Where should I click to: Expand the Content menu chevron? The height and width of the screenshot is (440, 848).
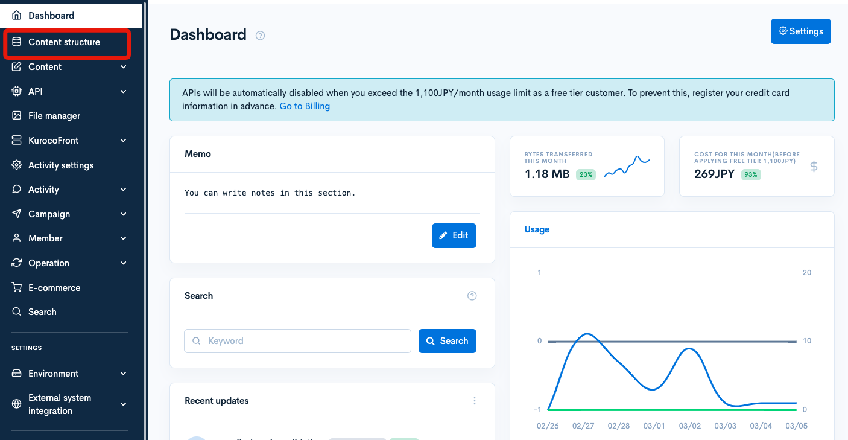(122, 67)
